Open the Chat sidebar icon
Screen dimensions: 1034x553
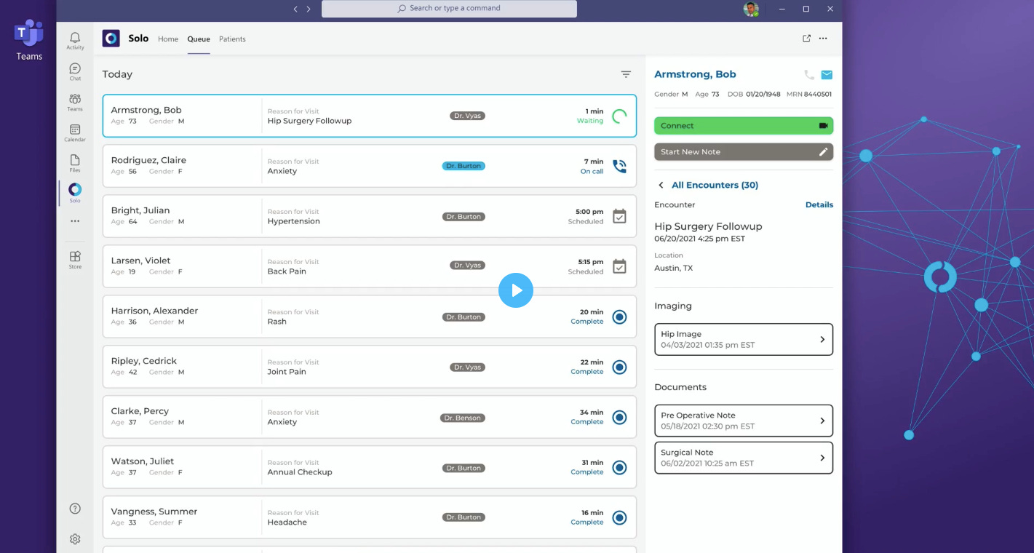tap(75, 71)
